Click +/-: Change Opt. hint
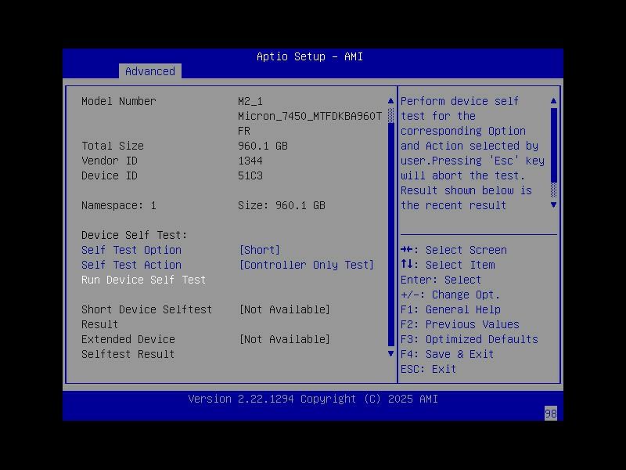 click(451, 295)
